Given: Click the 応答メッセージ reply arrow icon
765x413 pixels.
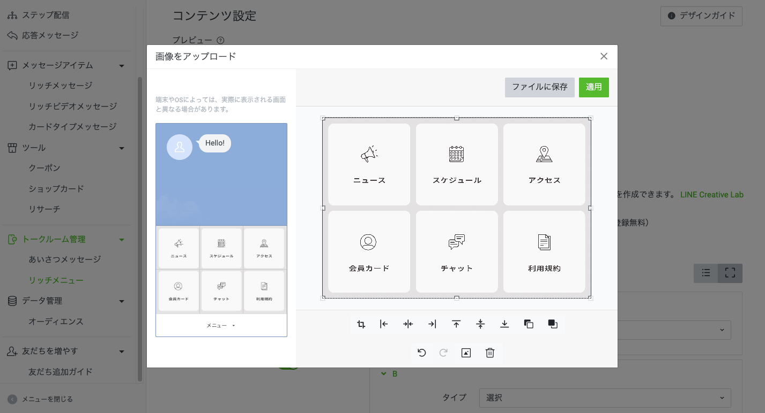Looking at the screenshot, I should click(12, 35).
